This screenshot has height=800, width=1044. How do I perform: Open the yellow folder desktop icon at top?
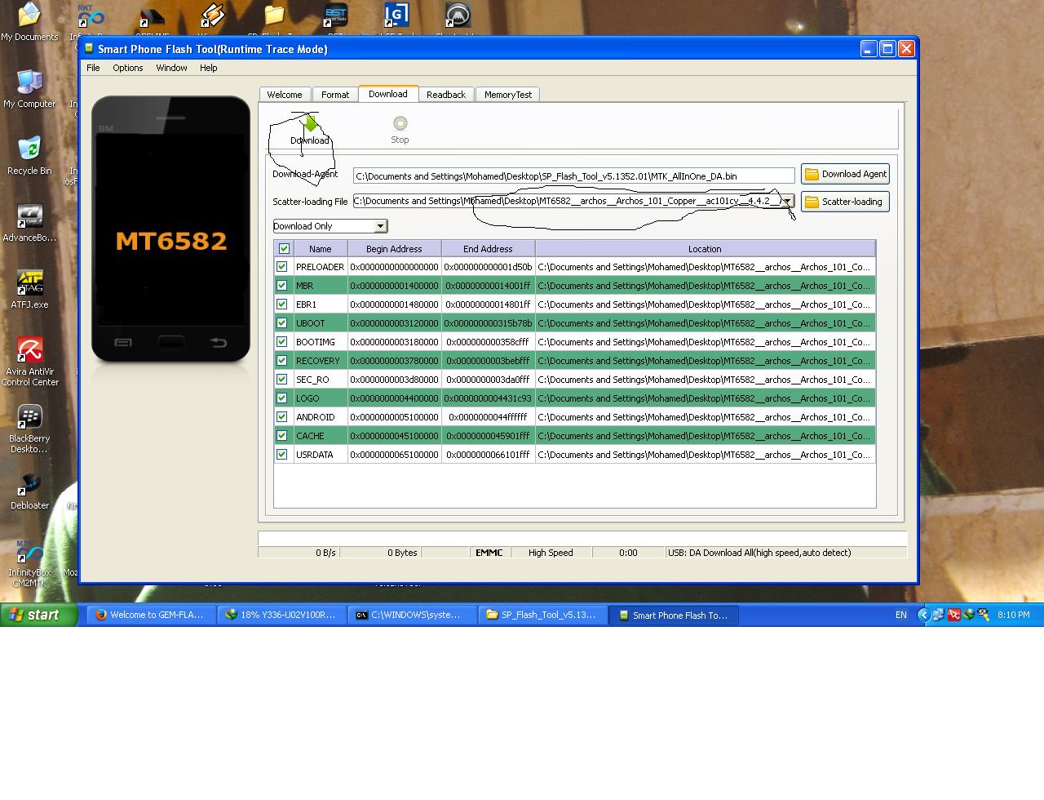[x=274, y=16]
